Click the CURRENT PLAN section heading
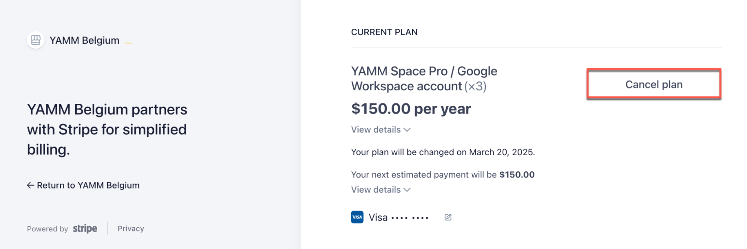Viewport: 747px width, 249px height. click(384, 32)
